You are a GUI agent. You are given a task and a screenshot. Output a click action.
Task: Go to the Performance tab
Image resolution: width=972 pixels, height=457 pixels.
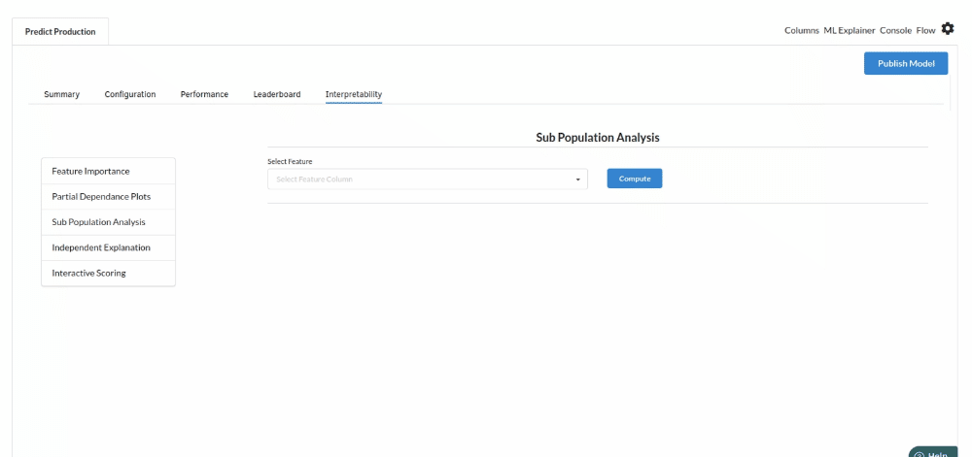pyautogui.click(x=204, y=94)
